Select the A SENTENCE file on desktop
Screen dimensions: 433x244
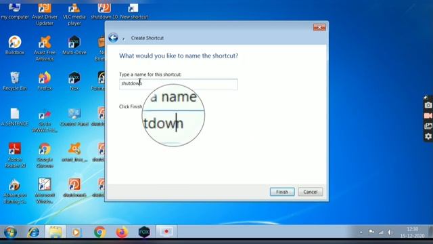point(15,117)
